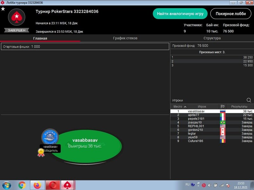Open the Структура tab
The height and width of the screenshot is (190, 254).
coord(212,38)
